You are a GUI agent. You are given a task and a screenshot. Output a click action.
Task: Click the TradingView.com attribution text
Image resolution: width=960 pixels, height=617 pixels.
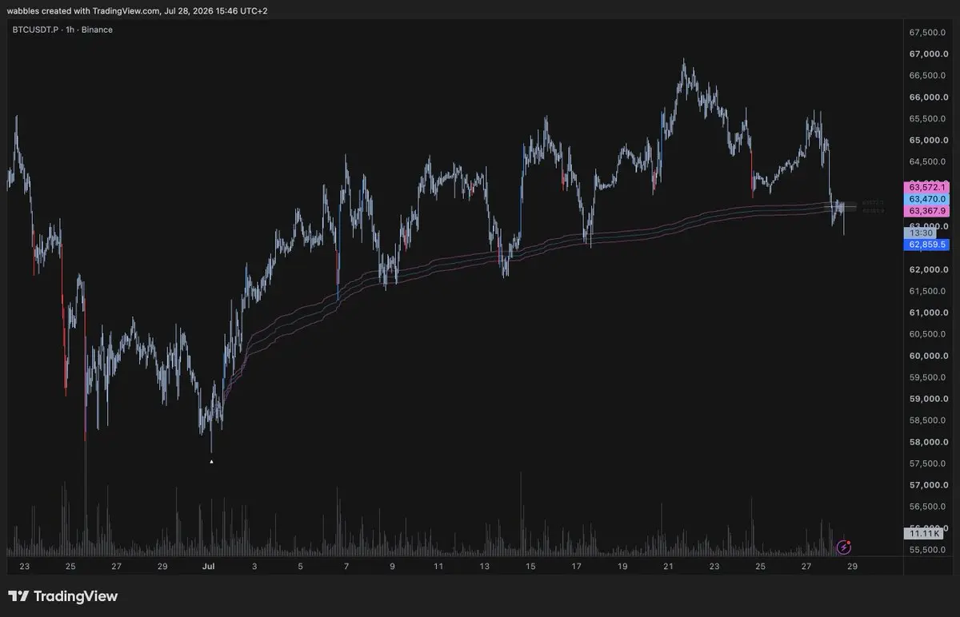pyautogui.click(x=122, y=8)
